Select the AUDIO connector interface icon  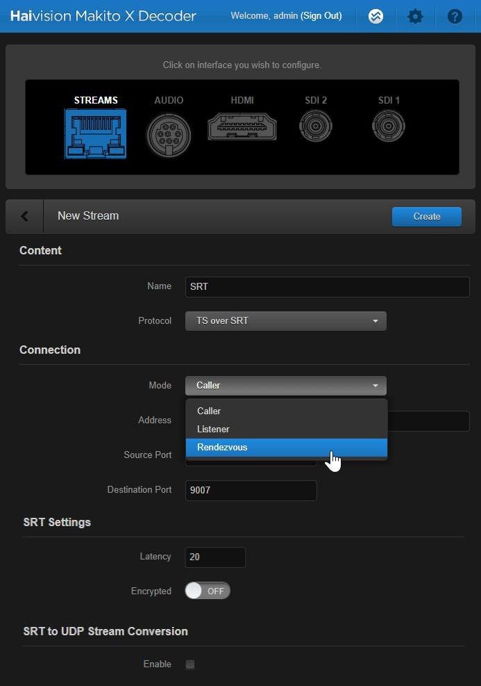coord(169,135)
